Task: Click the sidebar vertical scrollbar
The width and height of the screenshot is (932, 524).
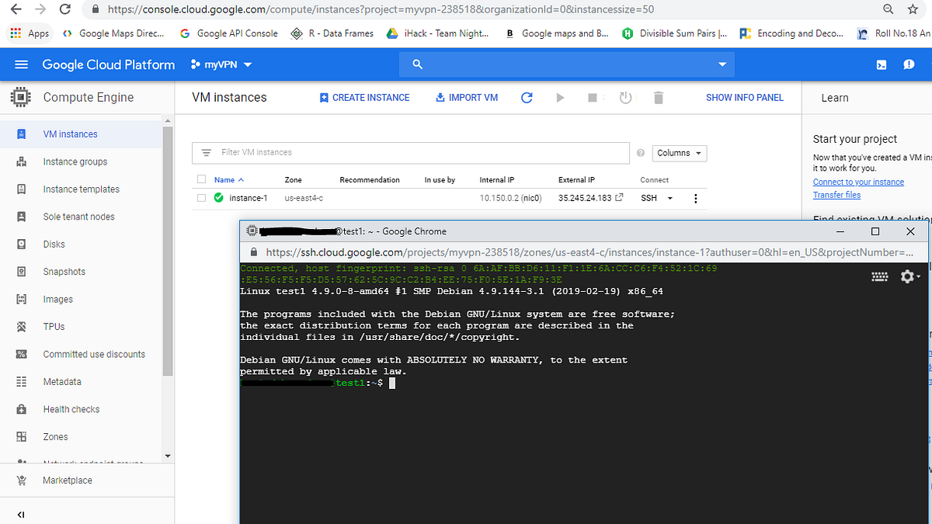Action: (167, 250)
